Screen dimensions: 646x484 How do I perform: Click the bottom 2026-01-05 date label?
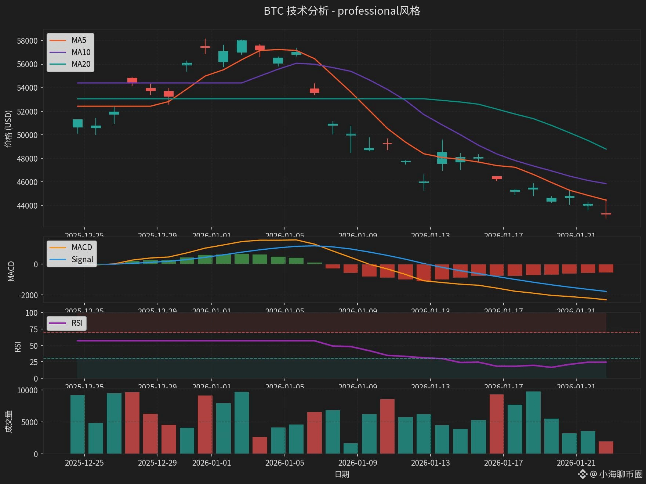click(285, 463)
